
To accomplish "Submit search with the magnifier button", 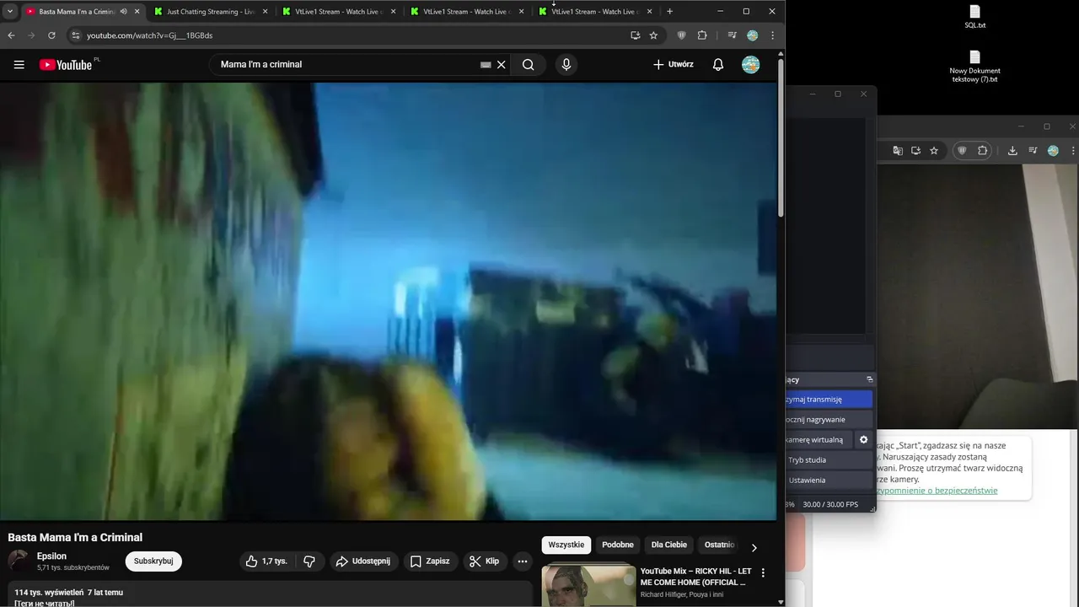I will click(x=528, y=65).
